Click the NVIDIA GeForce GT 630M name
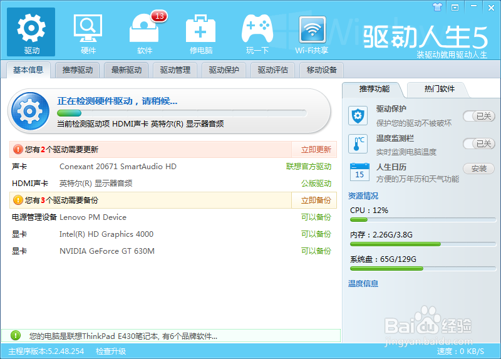 [x=107, y=251]
